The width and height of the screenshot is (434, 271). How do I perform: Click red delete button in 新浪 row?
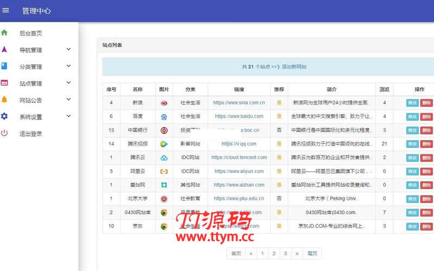click(x=426, y=103)
